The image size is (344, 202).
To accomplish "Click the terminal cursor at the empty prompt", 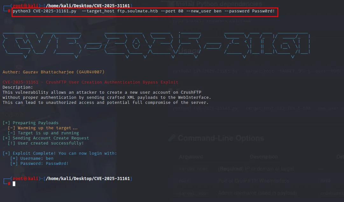I will pos(14,184).
